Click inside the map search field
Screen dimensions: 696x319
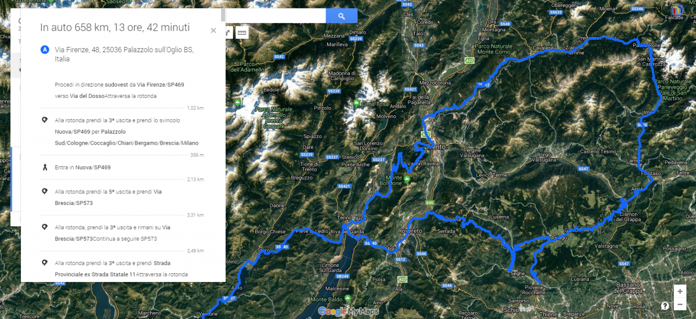click(275, 16)
